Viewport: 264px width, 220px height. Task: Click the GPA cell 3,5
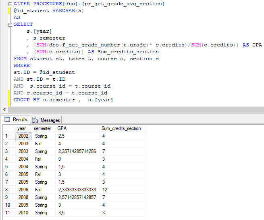(x=77, y=213)
